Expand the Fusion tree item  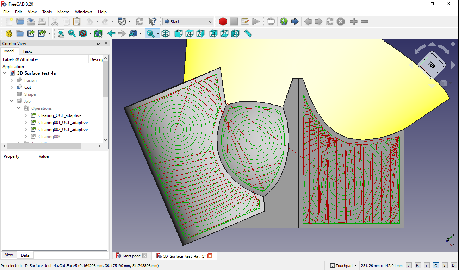12,80
